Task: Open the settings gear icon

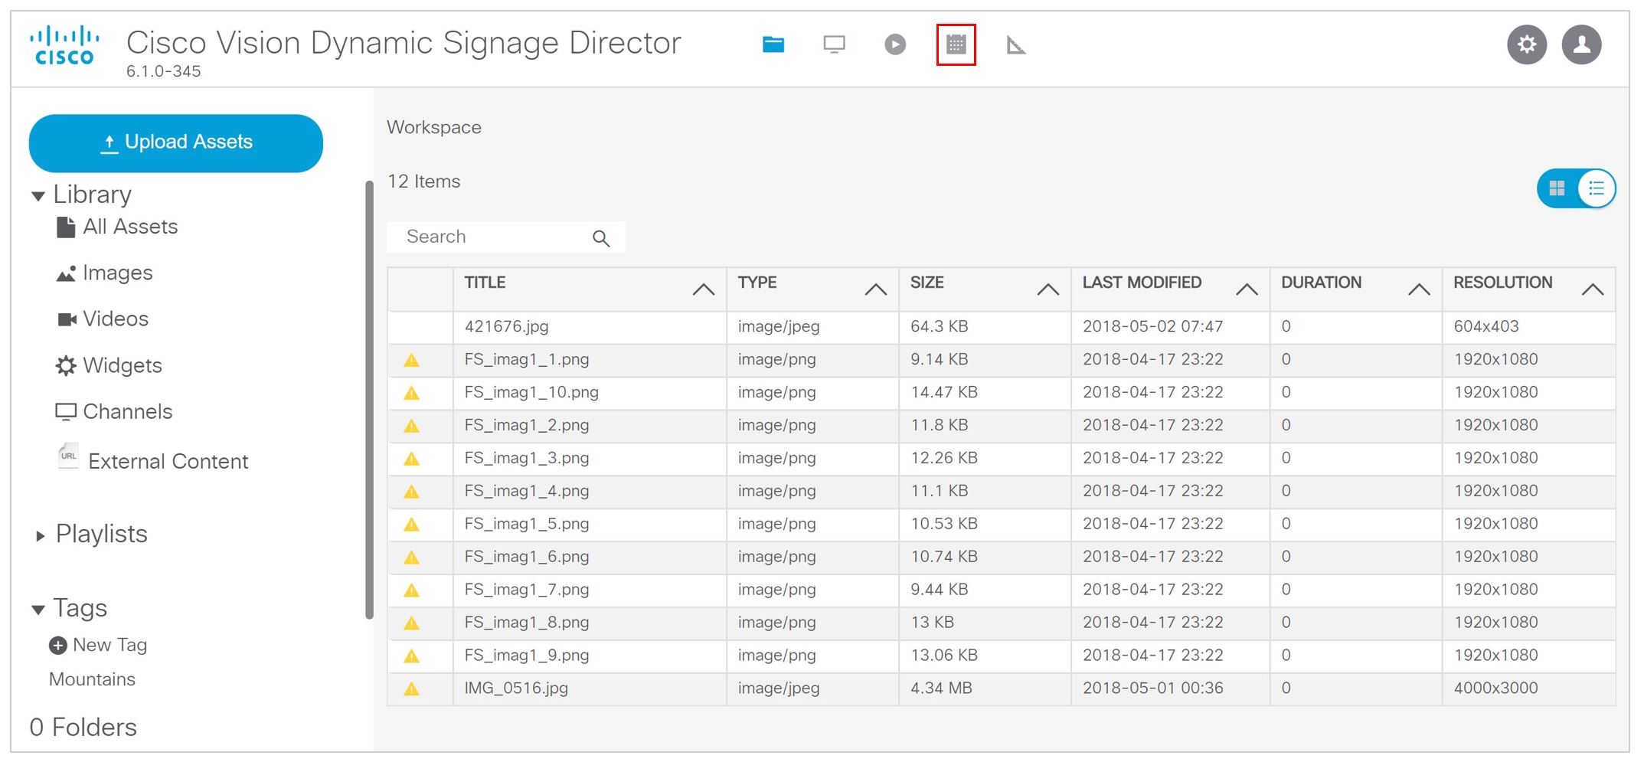Action: coord(1527,44)
